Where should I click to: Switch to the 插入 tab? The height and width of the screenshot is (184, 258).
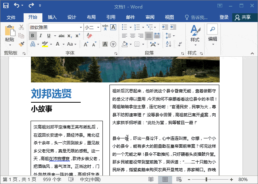[52, 17]
